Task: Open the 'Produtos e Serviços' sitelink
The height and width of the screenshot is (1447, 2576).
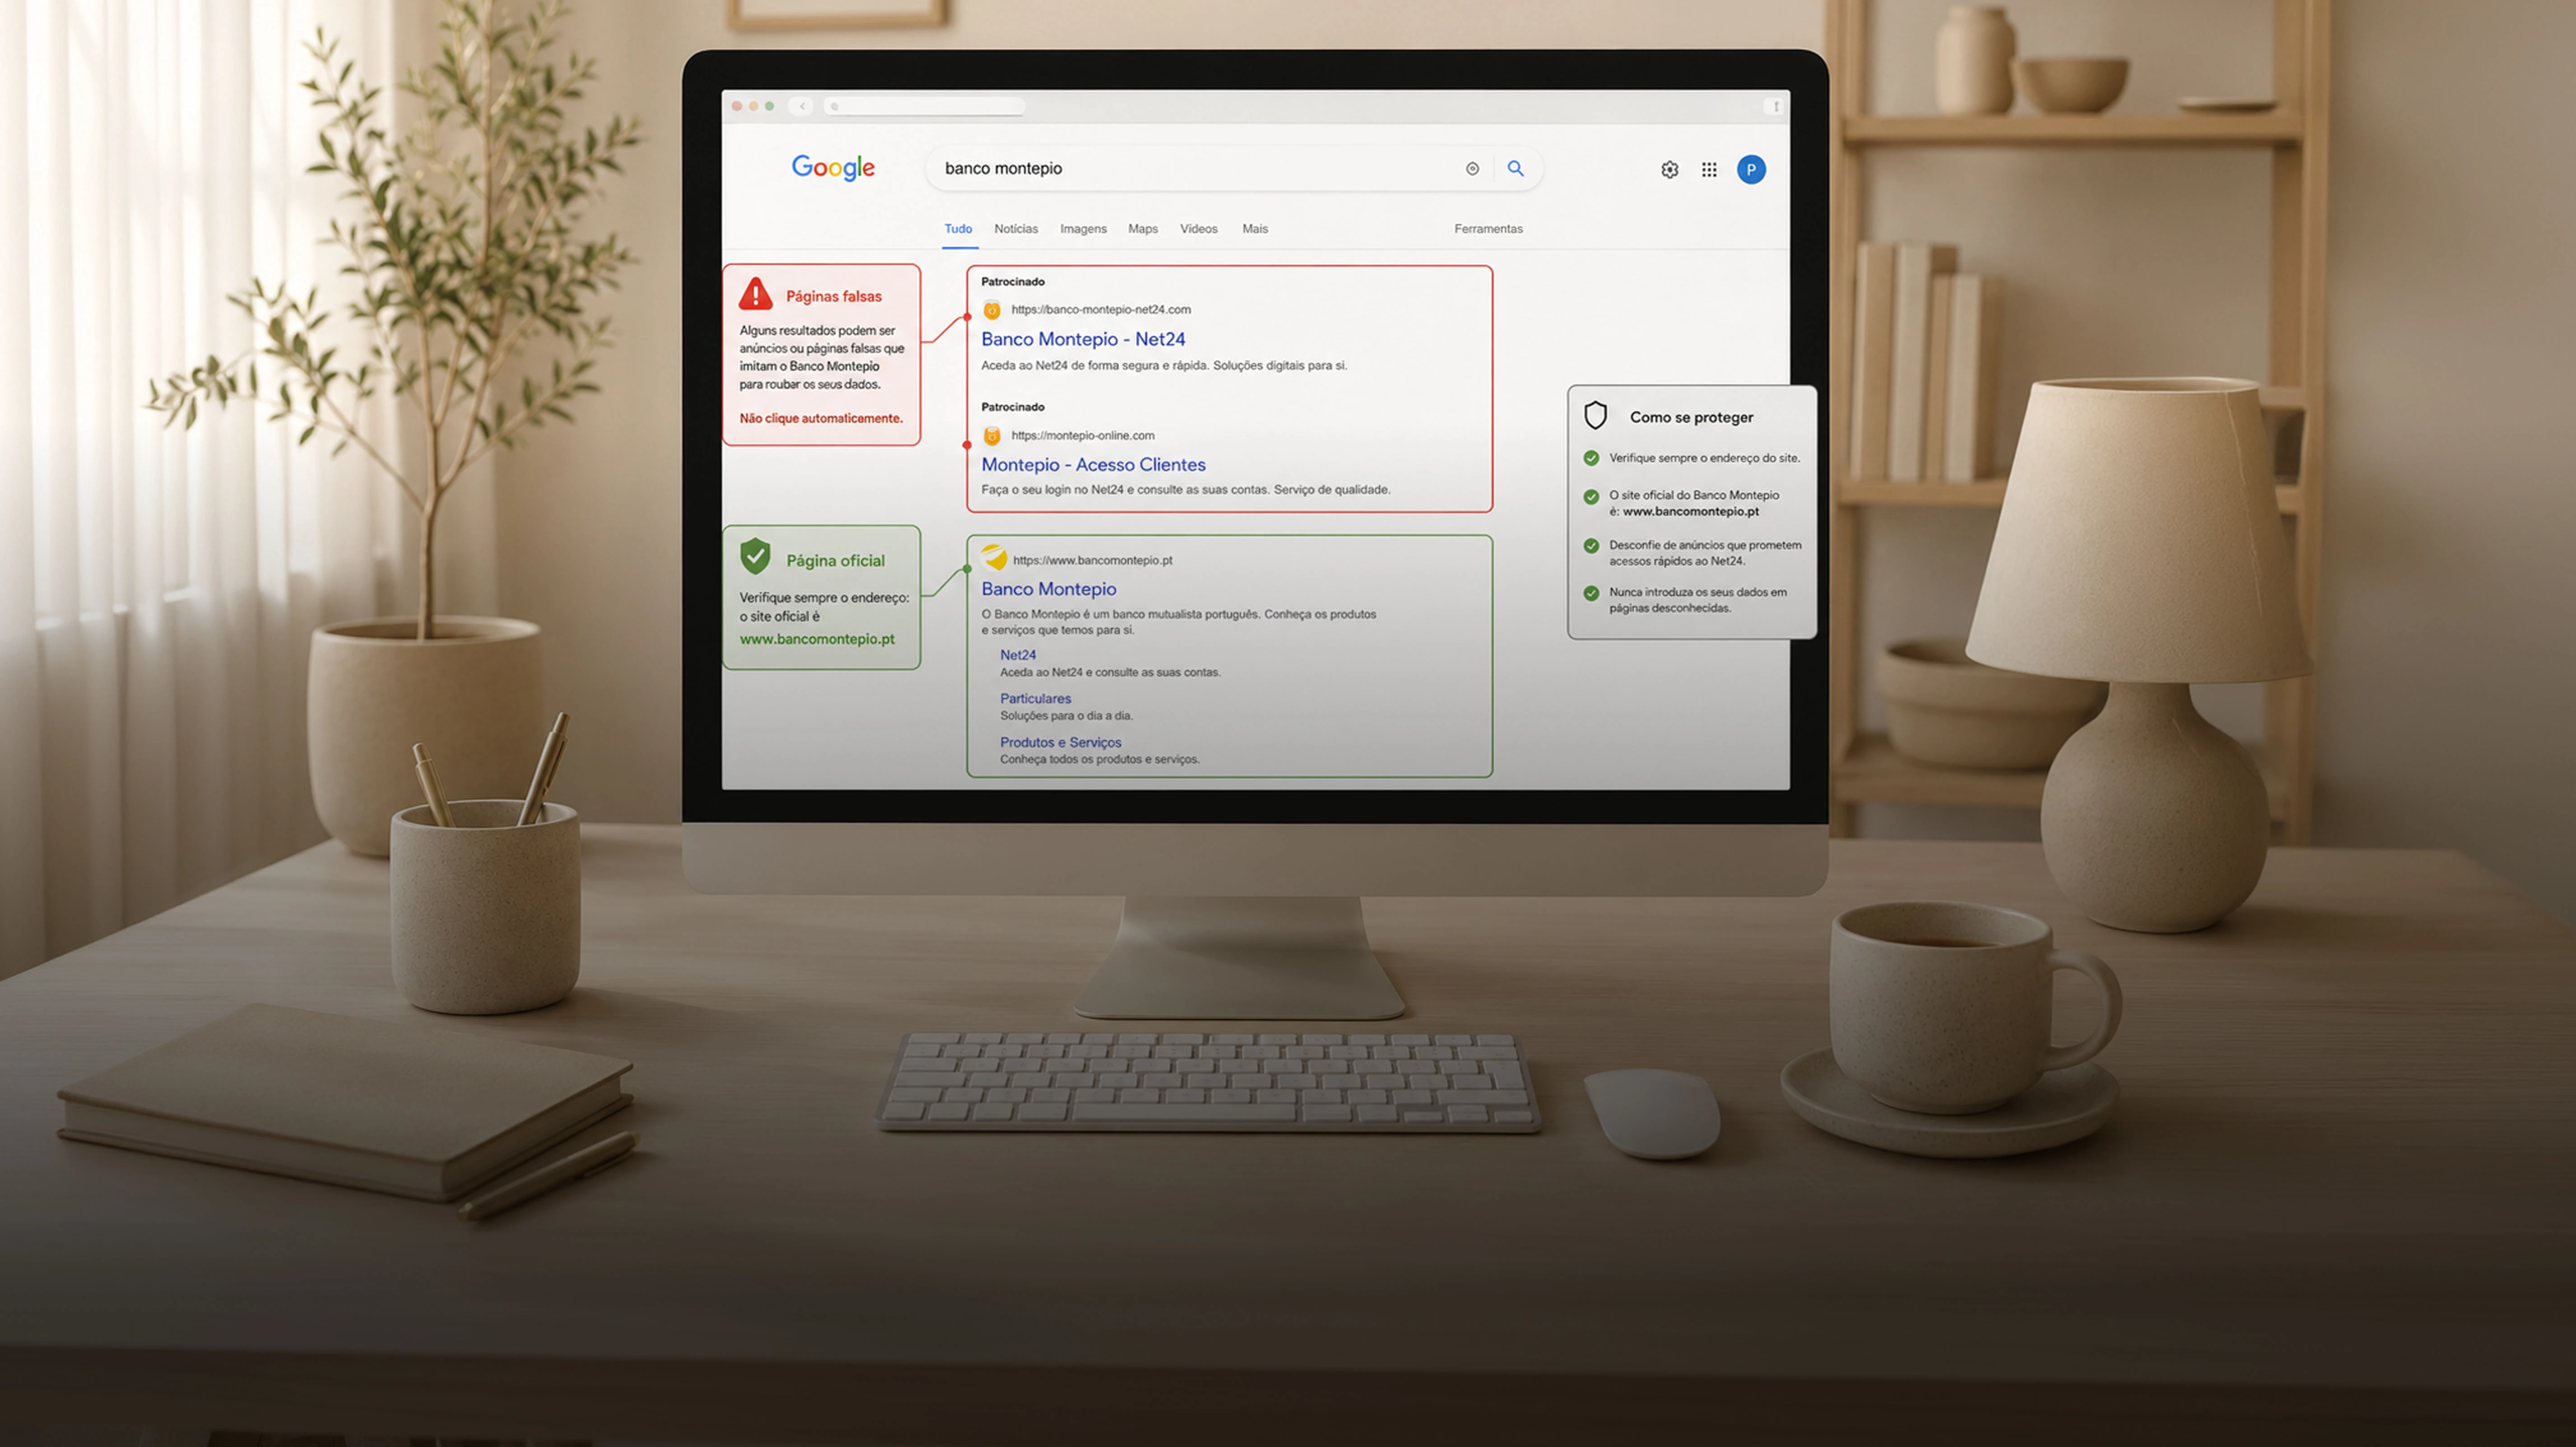Action: 1060,742
